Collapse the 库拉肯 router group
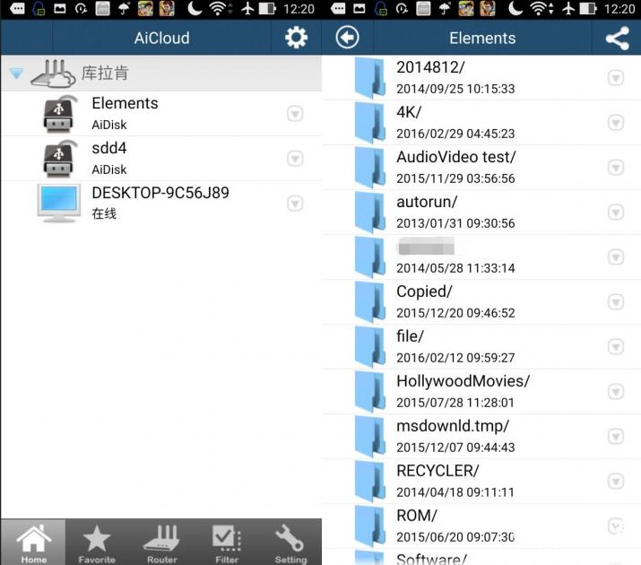The height and width of the screenshot is (565, 641). pyautogui.click(x=16, y=74)
